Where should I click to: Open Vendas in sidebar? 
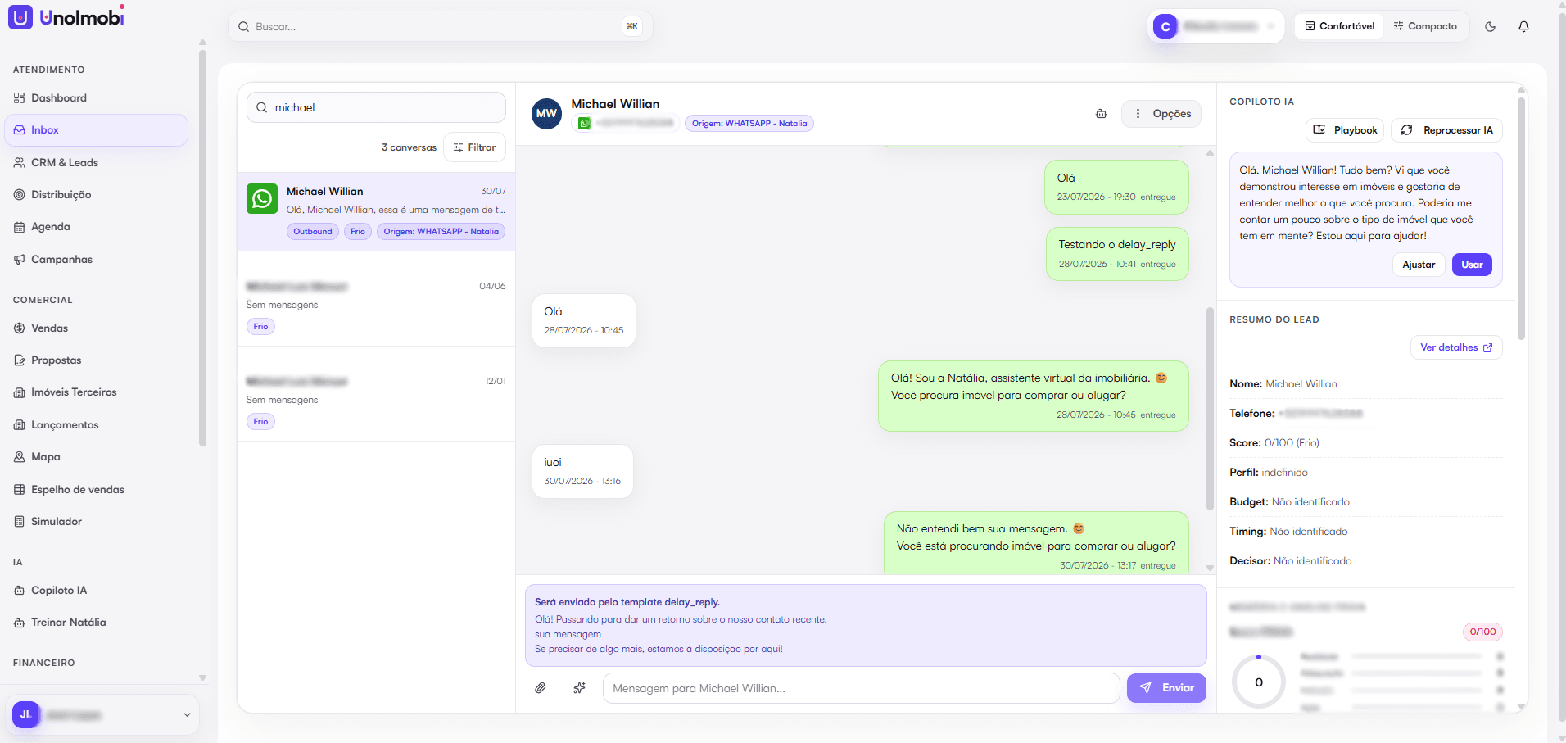97,328
